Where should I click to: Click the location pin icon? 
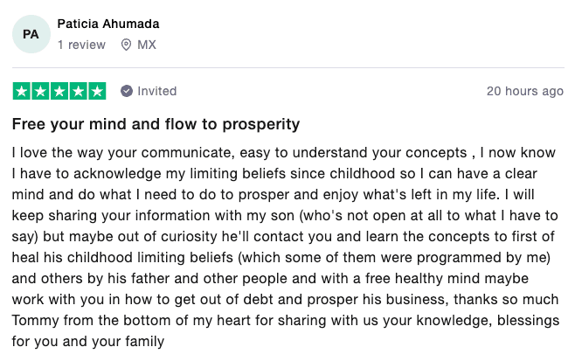(x=126, y=45)
